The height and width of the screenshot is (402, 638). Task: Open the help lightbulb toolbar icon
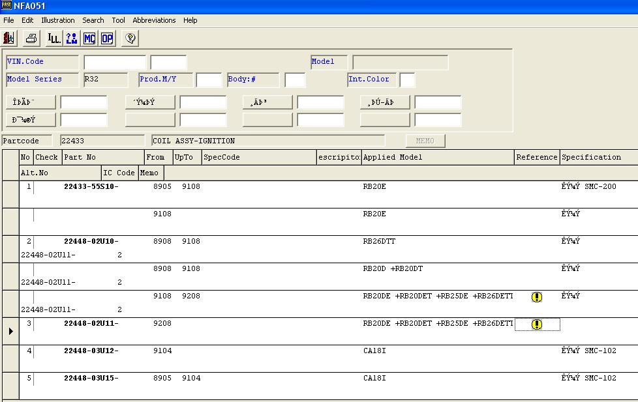coord(130,38)
